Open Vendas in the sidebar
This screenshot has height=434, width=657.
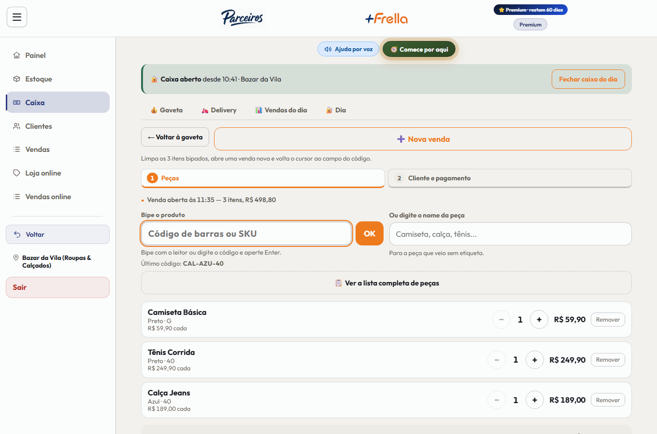pos(57,149)
